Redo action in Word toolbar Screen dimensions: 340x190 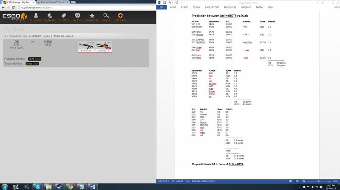(177, 3)
